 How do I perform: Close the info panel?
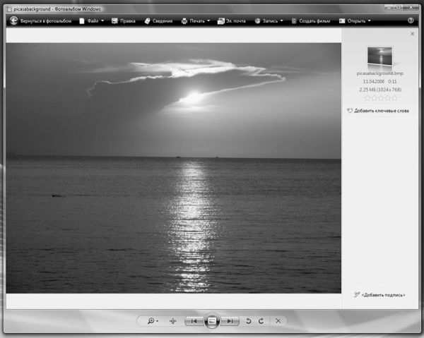click(x=412, y=34)
